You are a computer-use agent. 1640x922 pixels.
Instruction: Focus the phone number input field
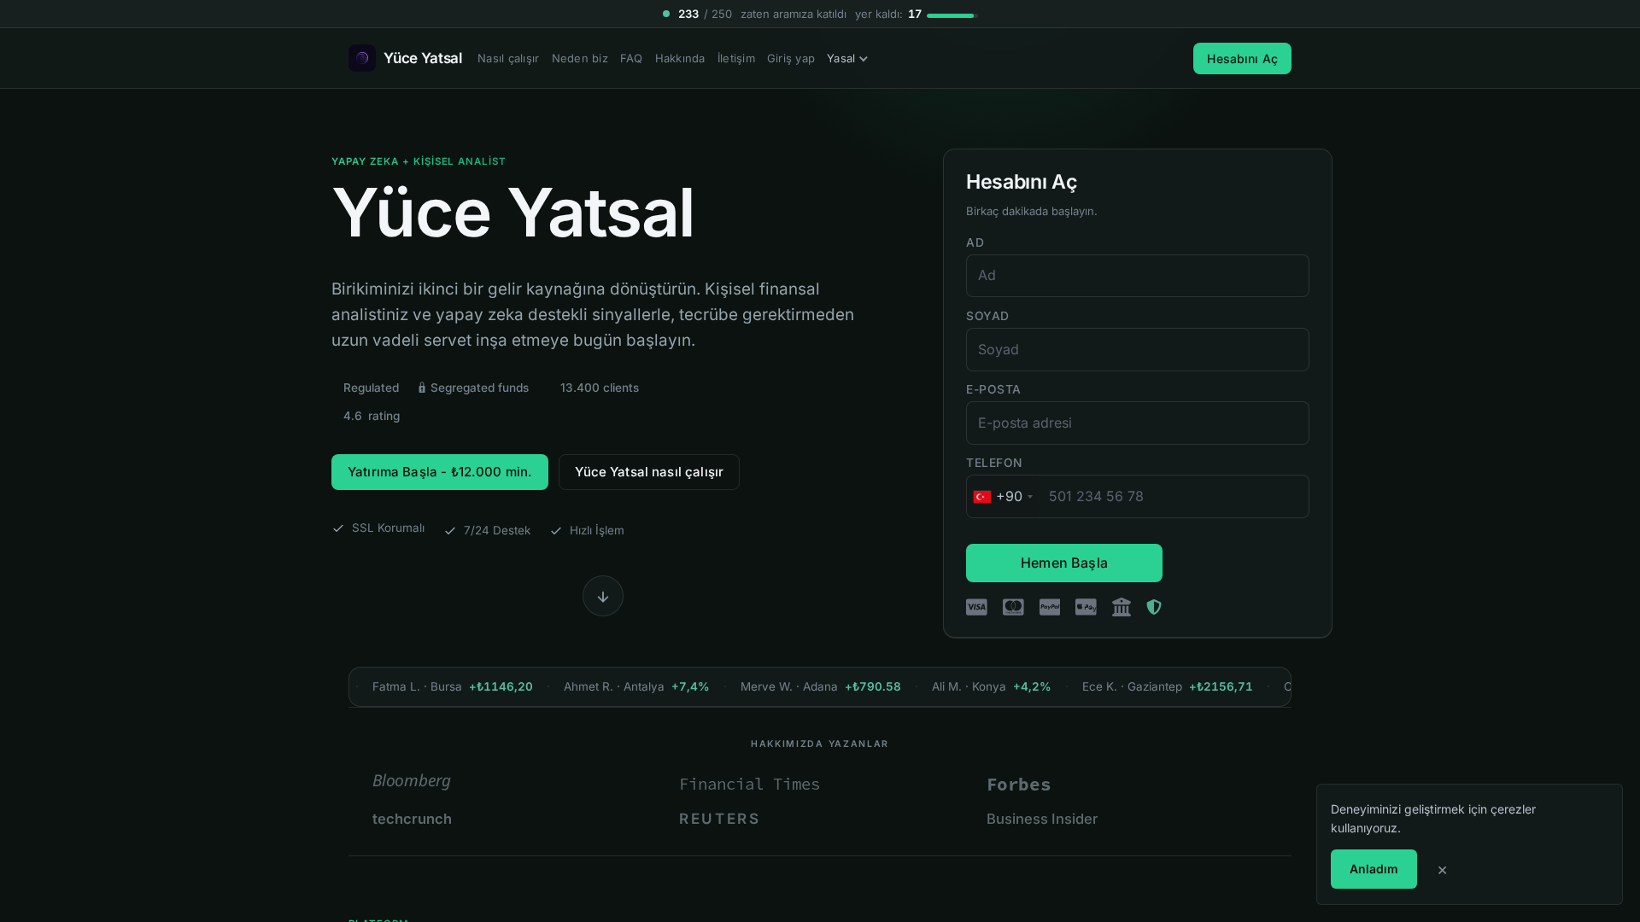1174,497
